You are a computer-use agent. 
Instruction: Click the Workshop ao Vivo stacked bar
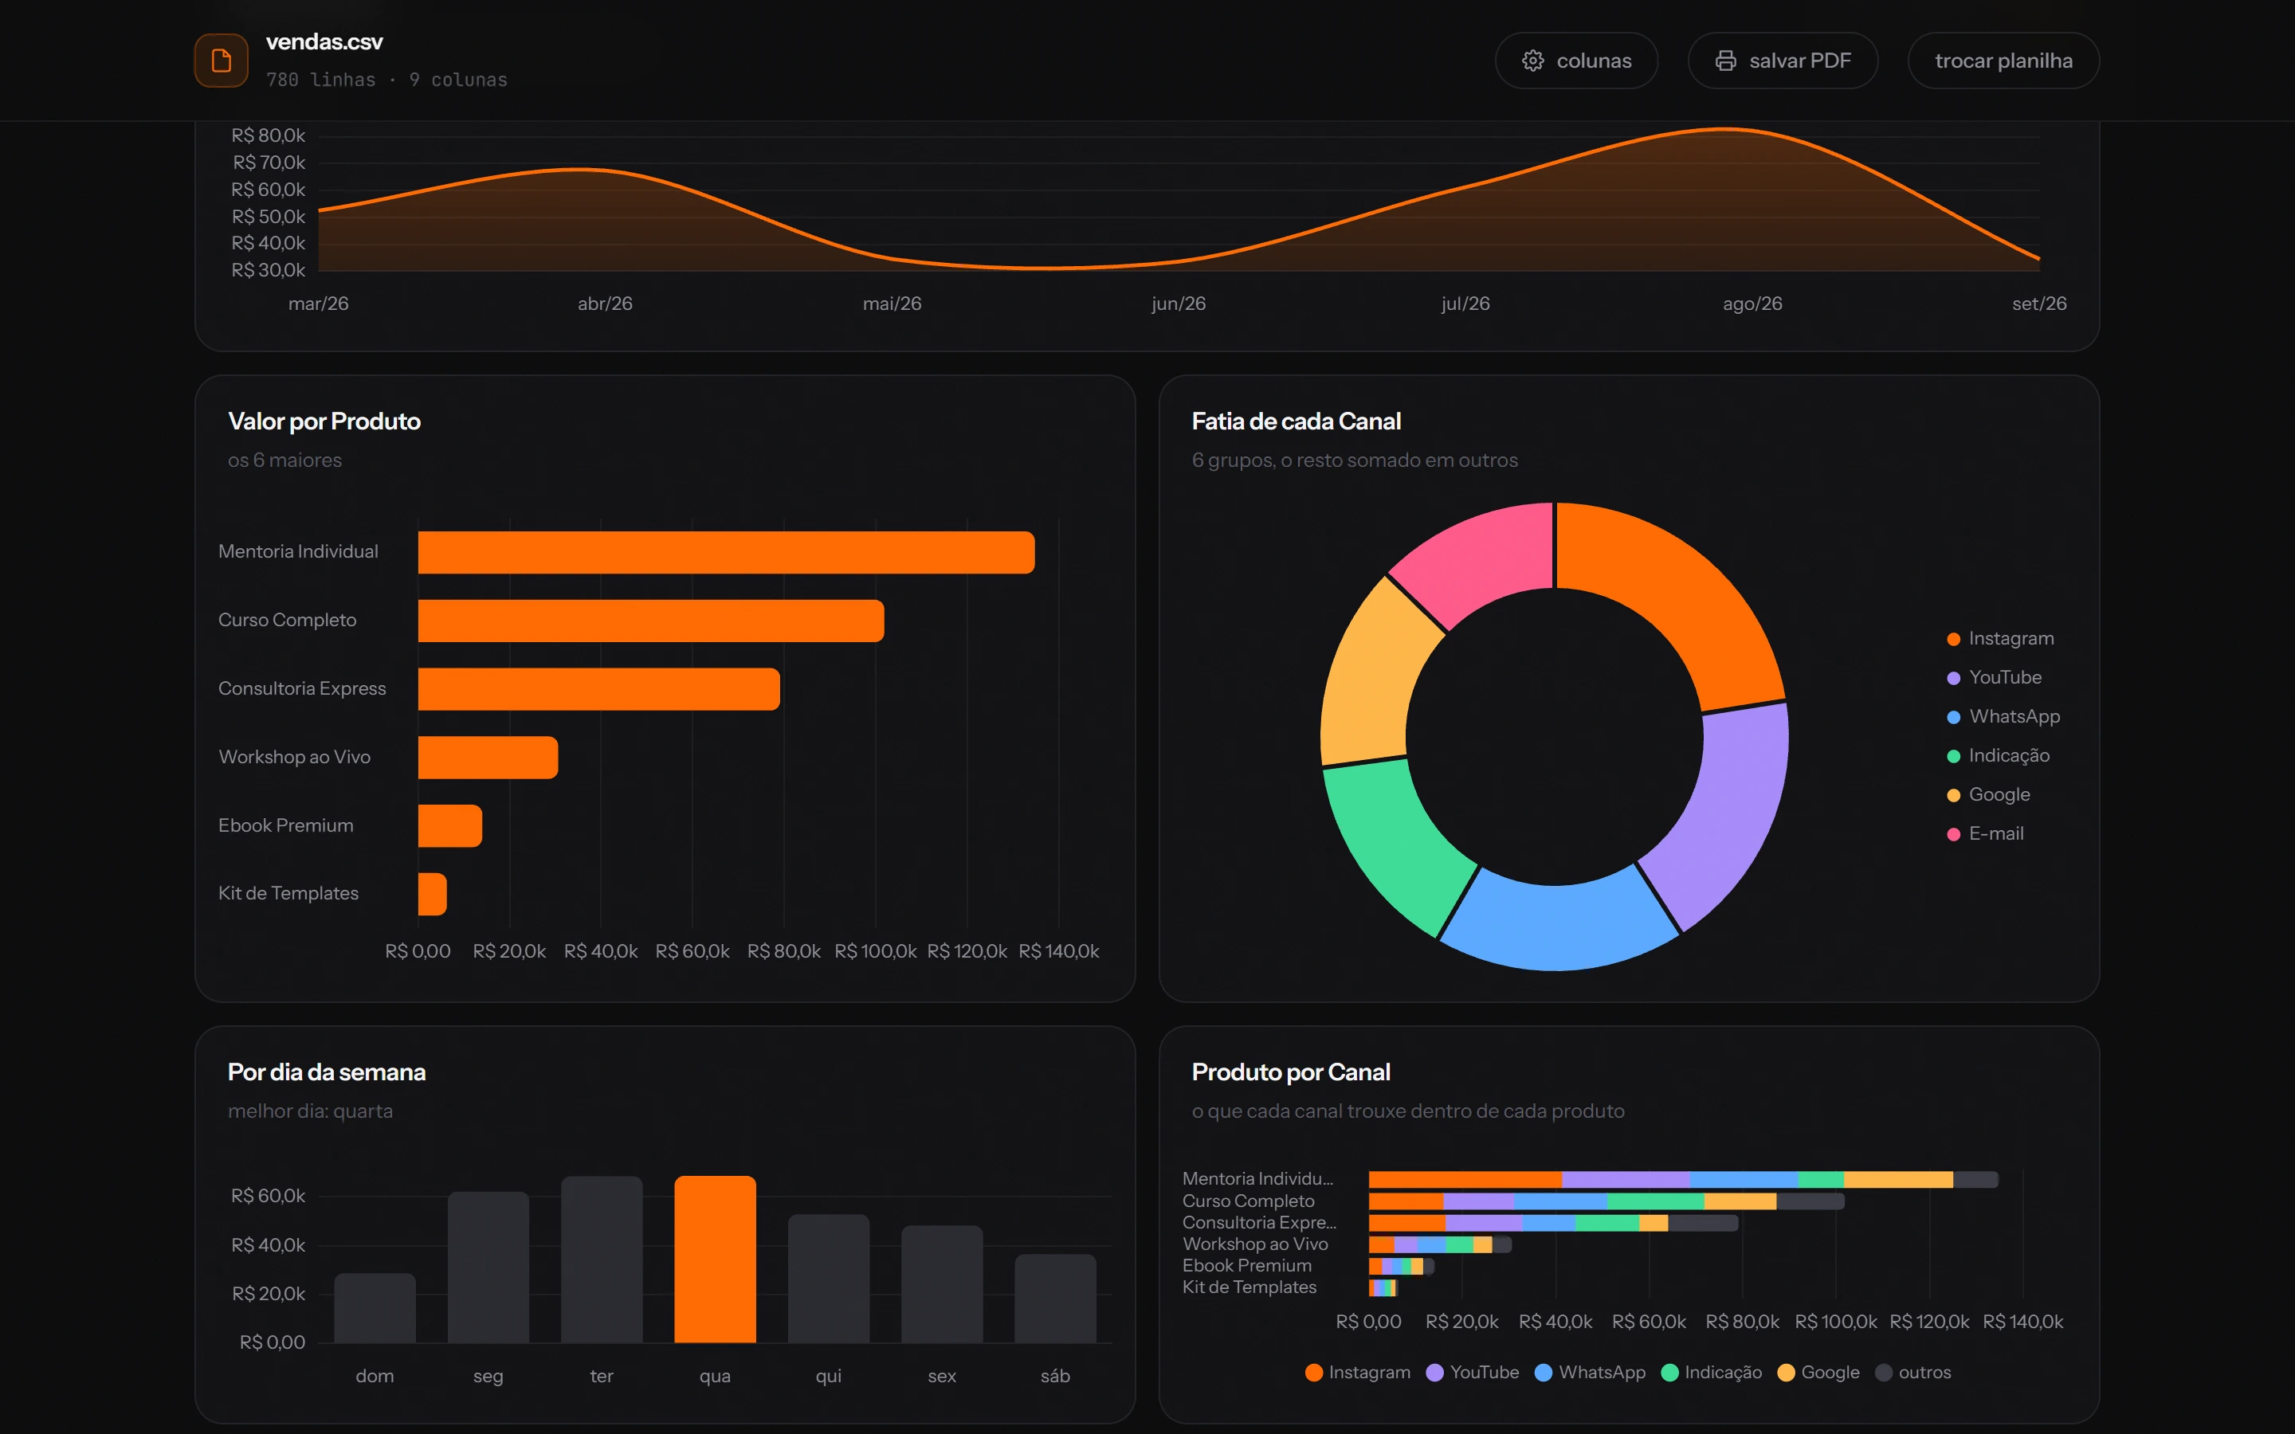click(1441, 1244)
